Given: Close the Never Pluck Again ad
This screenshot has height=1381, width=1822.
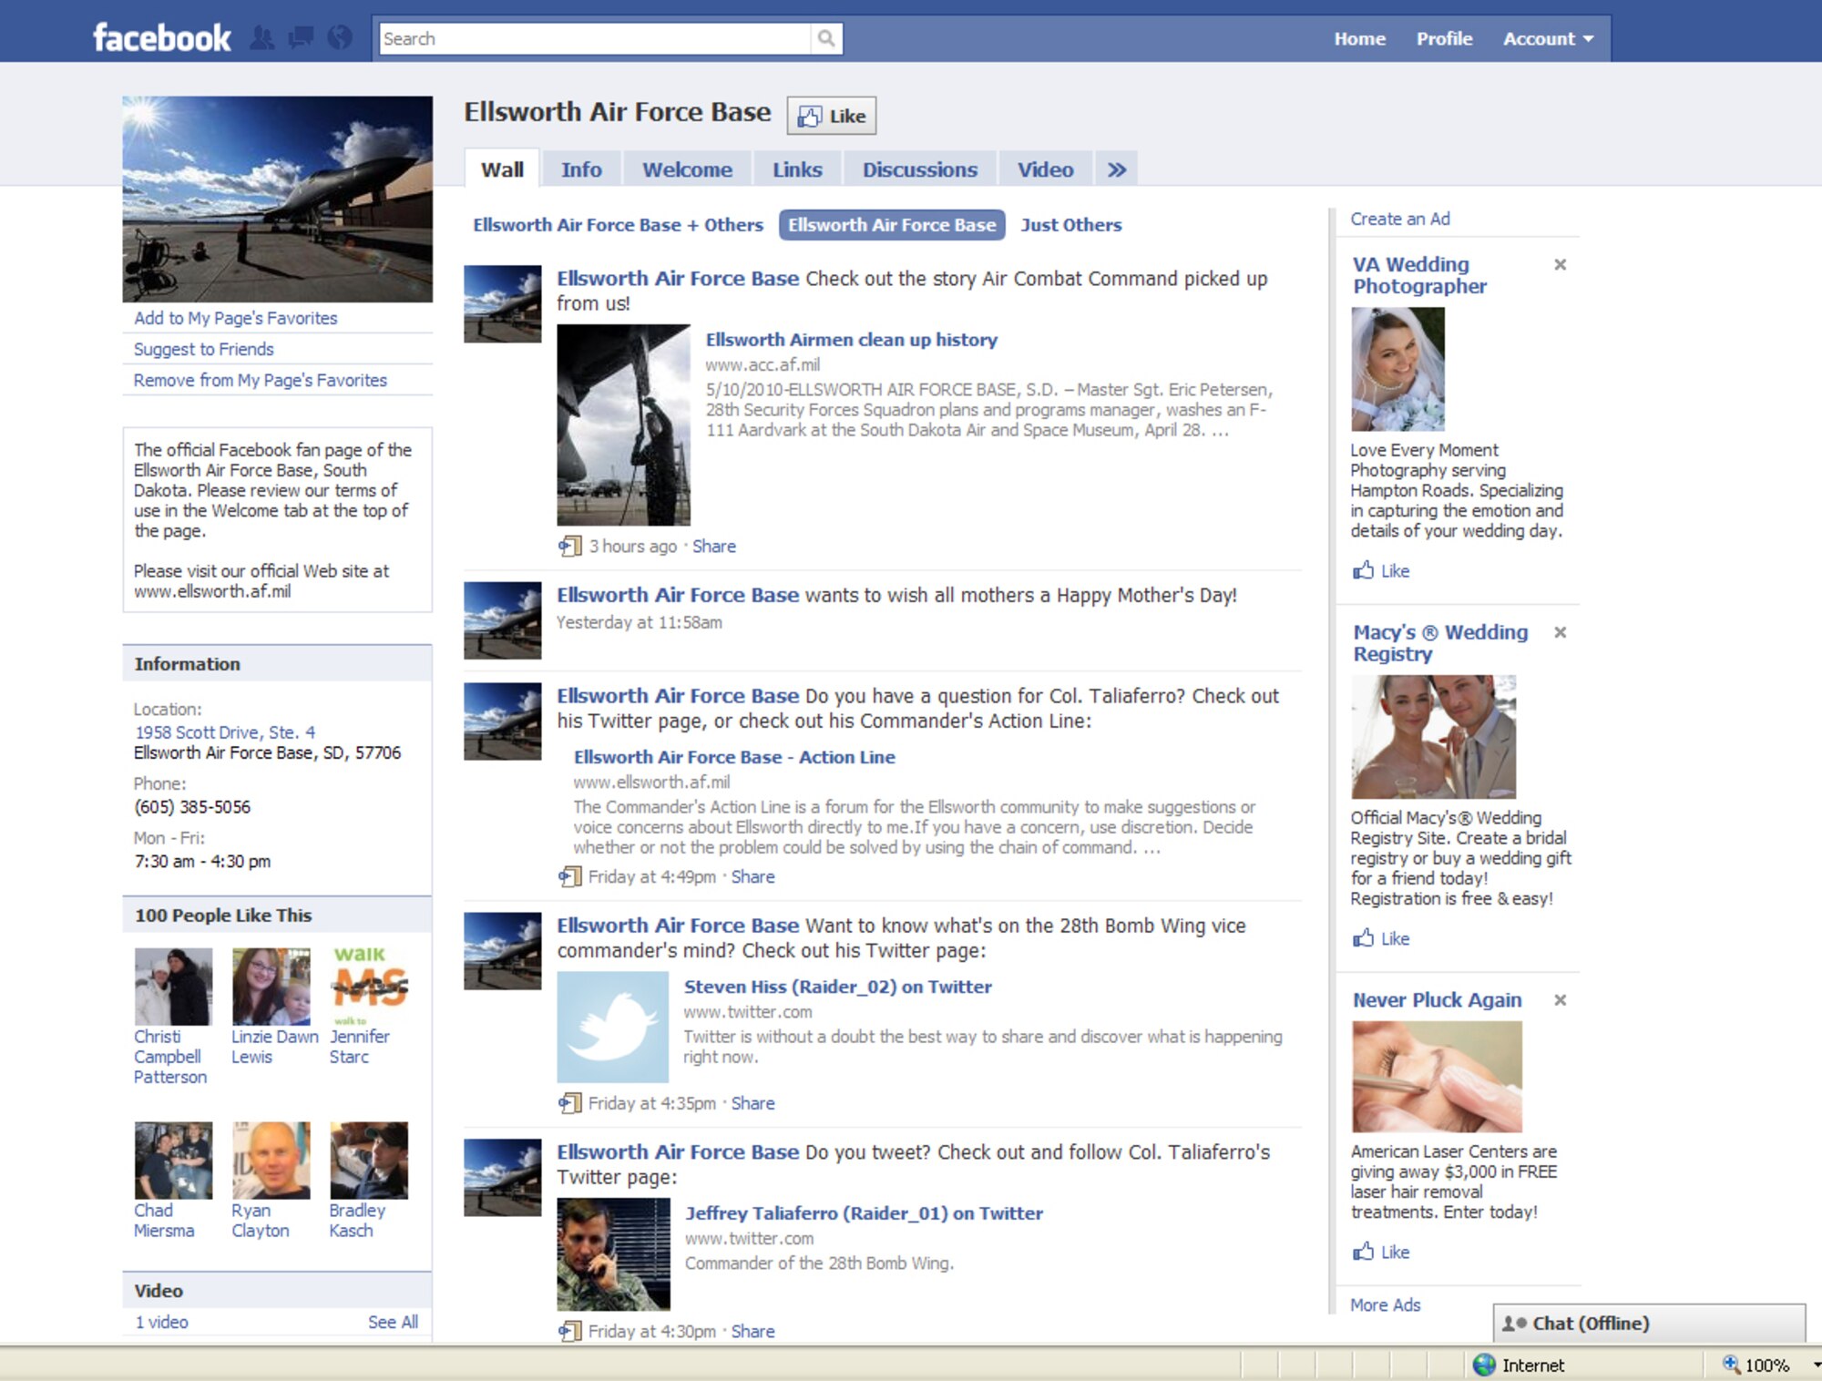Looking at the screenshot, I should [x=1560, y=1000].
